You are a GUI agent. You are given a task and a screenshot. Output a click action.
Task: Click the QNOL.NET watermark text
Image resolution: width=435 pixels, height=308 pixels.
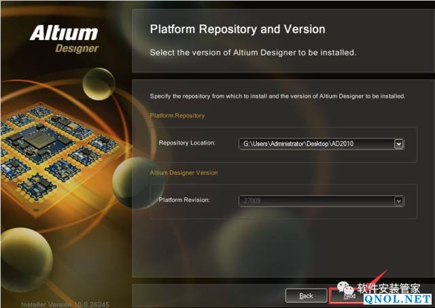pos(398,299)
